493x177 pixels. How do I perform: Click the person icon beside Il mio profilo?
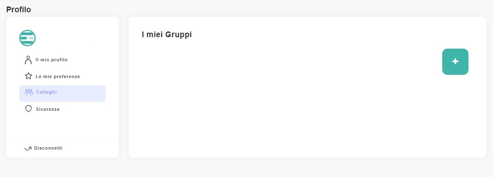coord(28,60)
